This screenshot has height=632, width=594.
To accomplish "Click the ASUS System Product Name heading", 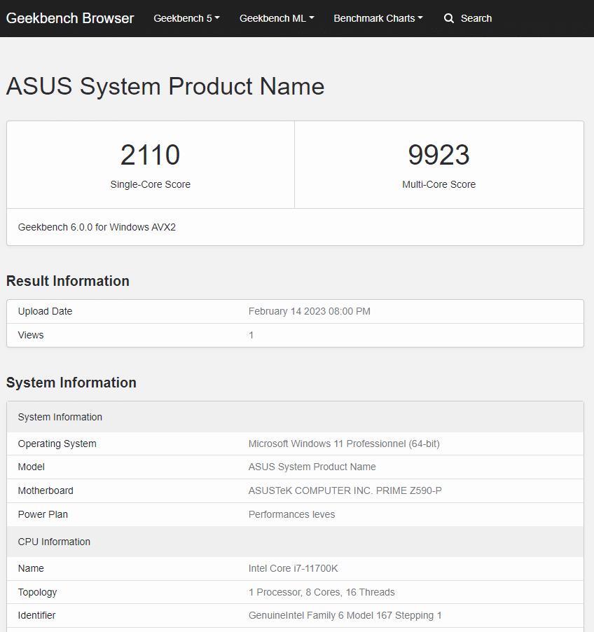I will [165, 86].
